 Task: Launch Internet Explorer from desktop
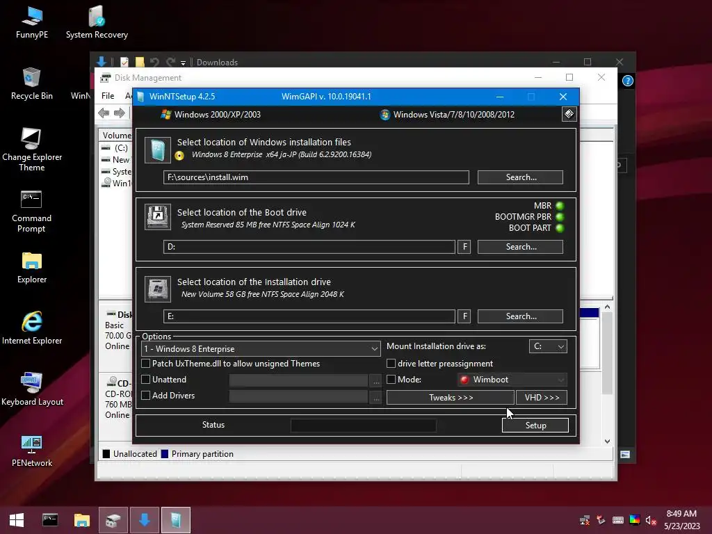[32, 328]
